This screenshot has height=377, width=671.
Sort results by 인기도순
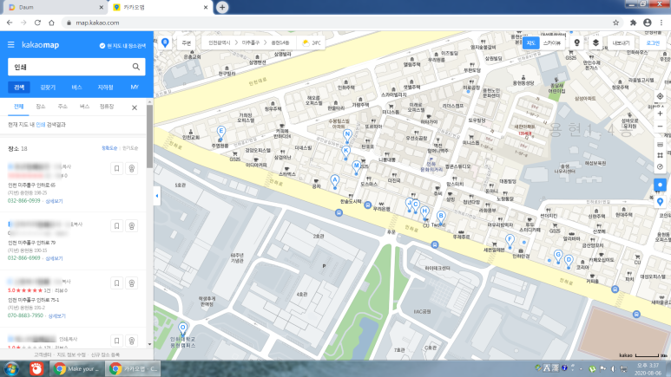[130, 148]
